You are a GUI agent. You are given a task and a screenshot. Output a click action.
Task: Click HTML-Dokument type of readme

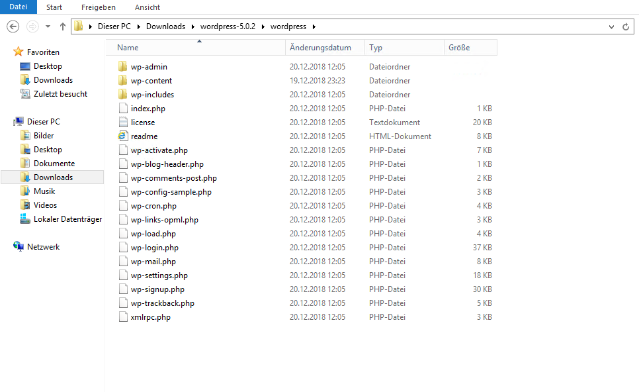[x=400, y=136]
